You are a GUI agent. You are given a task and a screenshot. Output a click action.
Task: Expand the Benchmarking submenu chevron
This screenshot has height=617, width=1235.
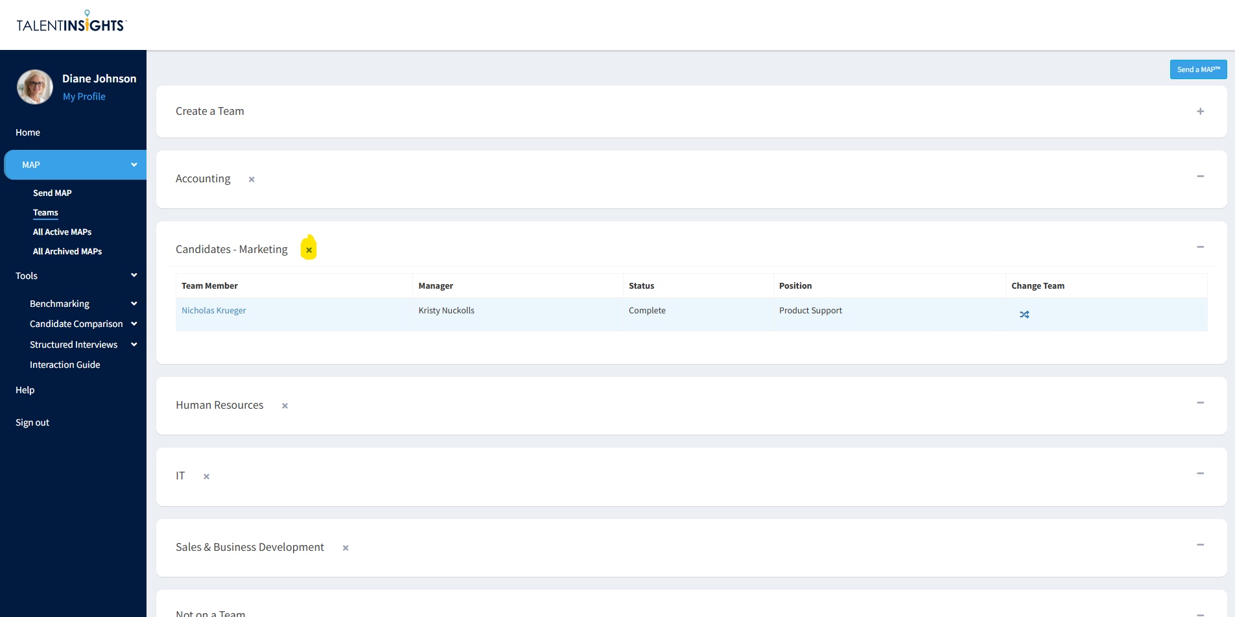coord(134,304)
